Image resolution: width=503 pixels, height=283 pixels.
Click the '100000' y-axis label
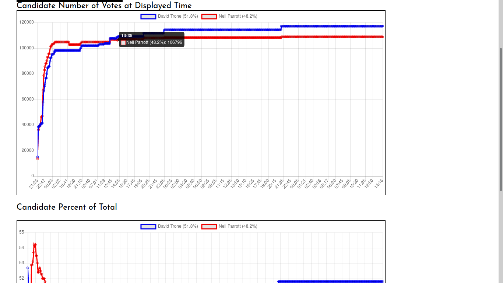point(27,48)
